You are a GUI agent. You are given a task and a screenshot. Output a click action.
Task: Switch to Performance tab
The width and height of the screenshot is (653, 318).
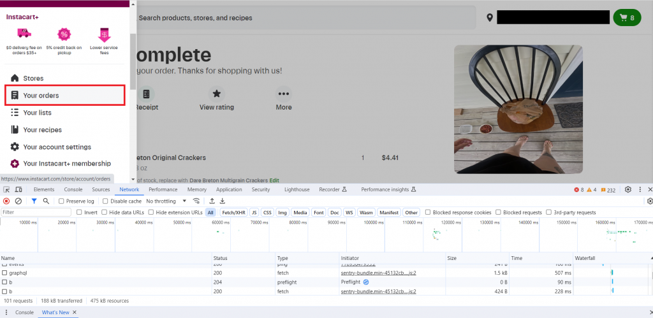tap(163, 189)
